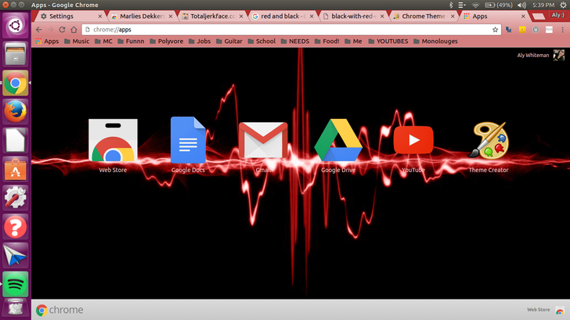The image size is (570, 320).
Task: Launch Firefox from the launcher
Action: 16,112
